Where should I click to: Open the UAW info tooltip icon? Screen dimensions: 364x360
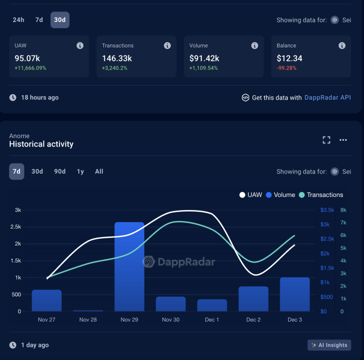[80, 45]
